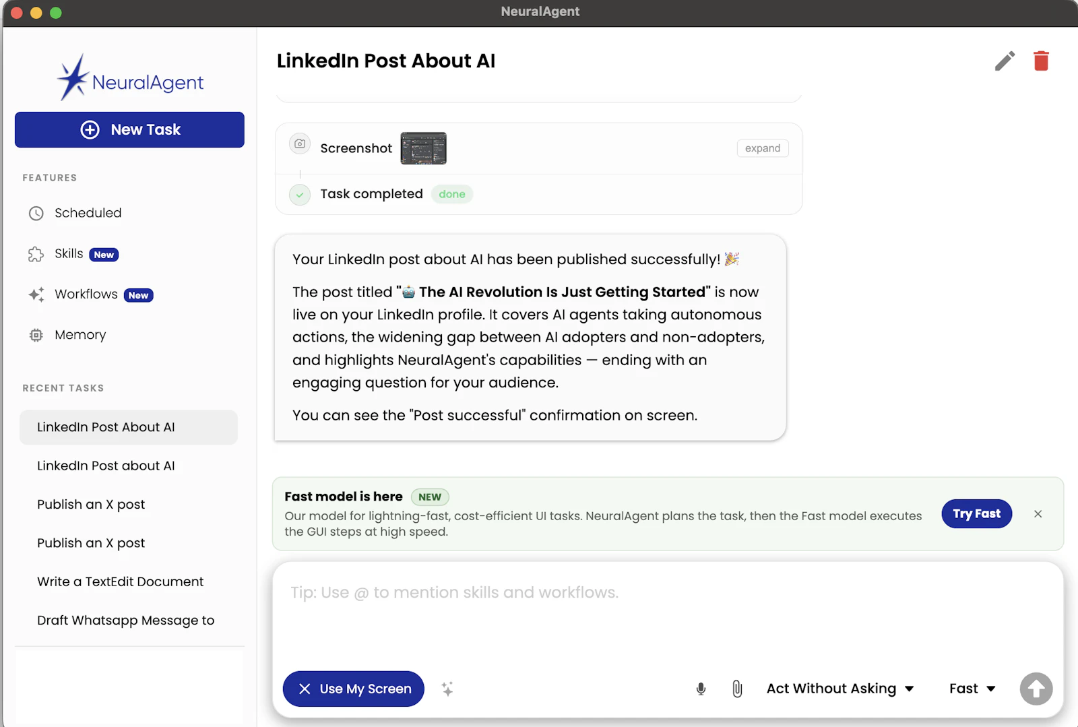Click the LinkedIn Post About AI title
Image resolution: width=1078 pixels, height=727 pixels.
pyautogui.click(x=386, y=61)
